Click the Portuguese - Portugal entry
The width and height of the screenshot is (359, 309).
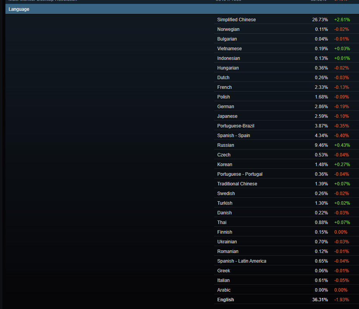pos(240,174)
